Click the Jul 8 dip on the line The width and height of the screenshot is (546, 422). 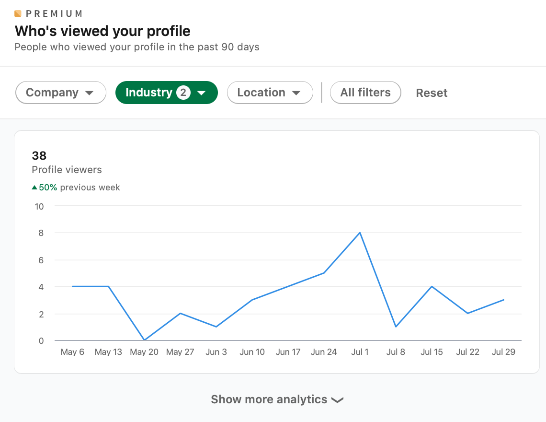pyautogui.click(x=396, y=327)
